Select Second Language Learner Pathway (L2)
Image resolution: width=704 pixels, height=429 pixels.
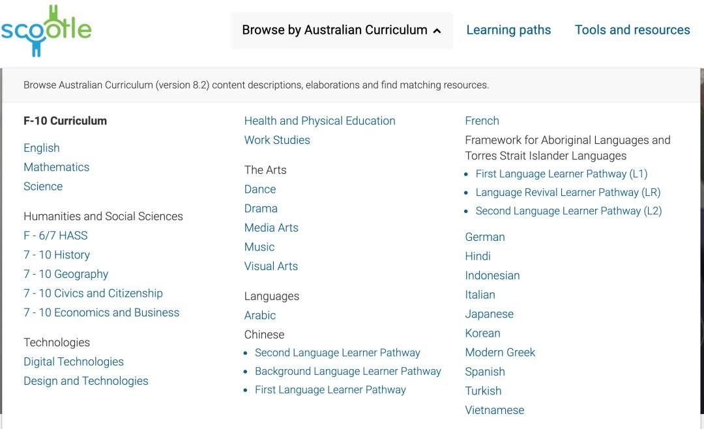568,211
